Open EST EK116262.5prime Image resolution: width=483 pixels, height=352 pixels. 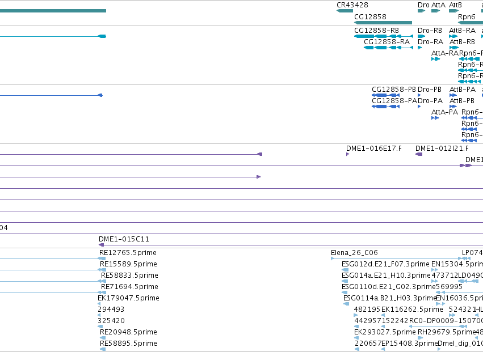[x=383, y=315]
